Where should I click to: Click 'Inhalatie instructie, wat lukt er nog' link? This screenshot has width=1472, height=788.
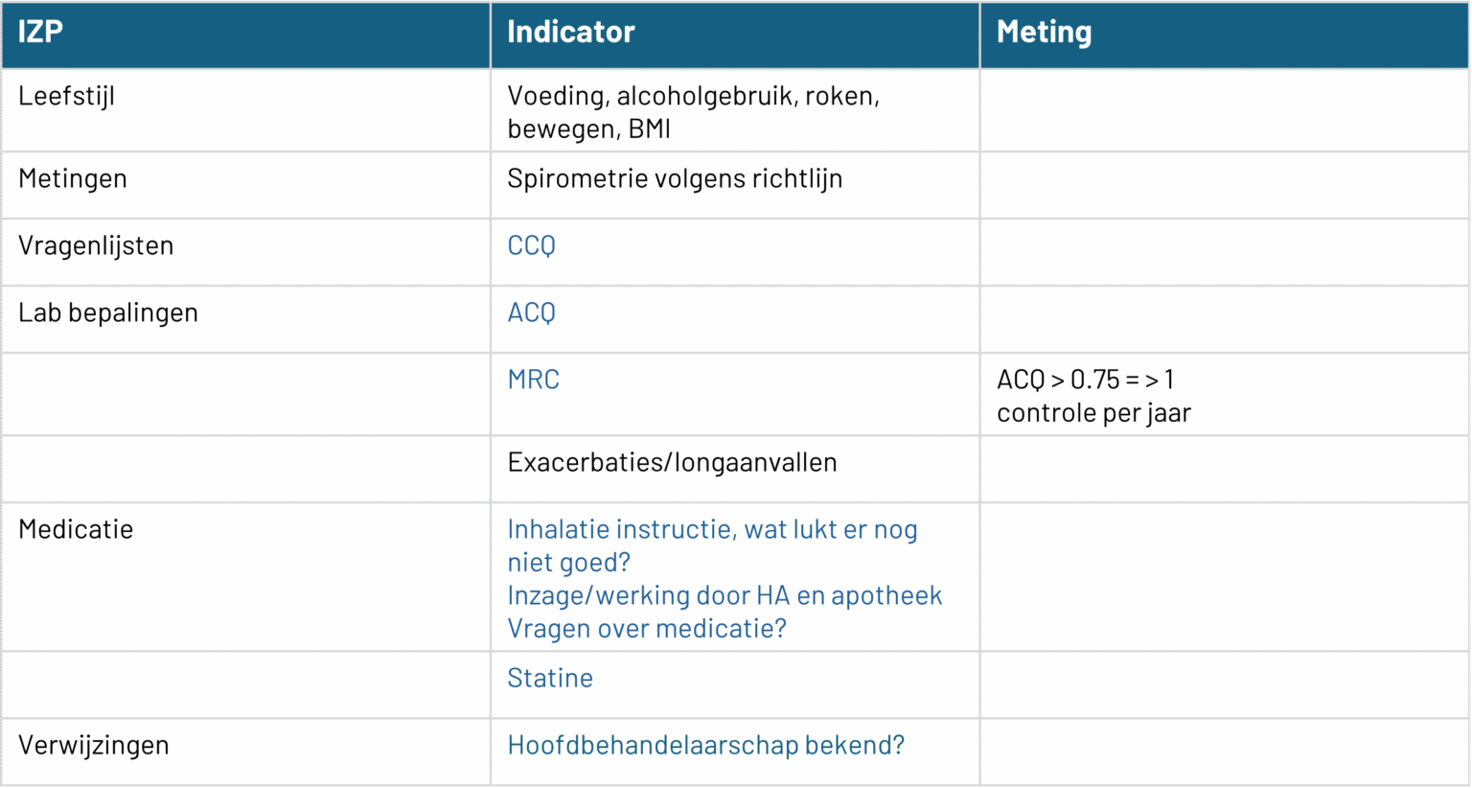(x=712, y=530)
